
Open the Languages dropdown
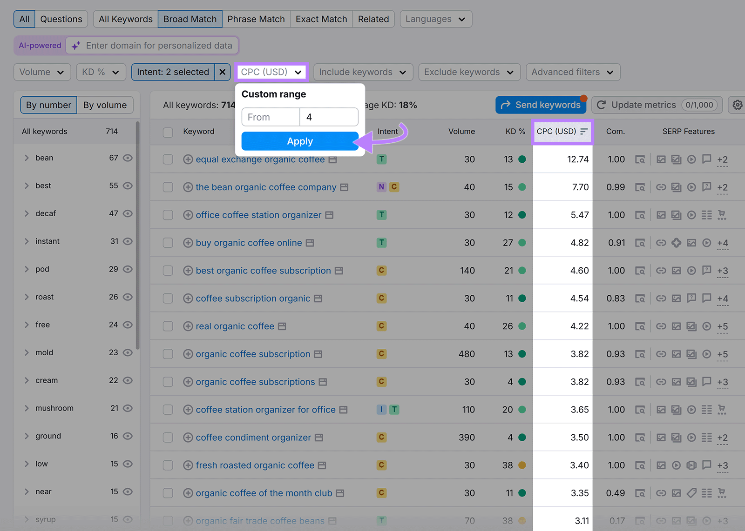435,19
